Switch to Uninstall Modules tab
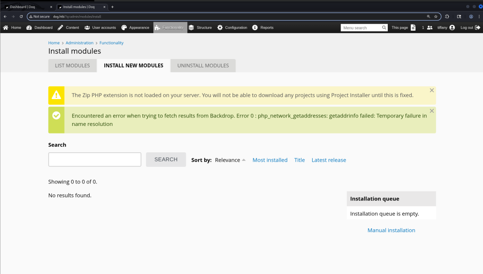Image resolution: width=483 pixels, height=274 pixels. click(203, 66)
